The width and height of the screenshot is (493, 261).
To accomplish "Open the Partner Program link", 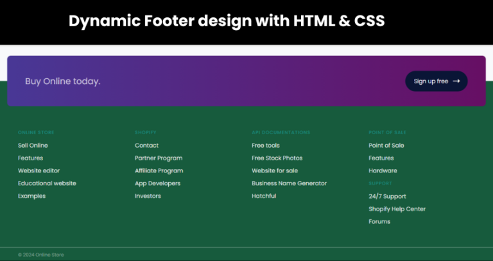I will click(159, 158).
